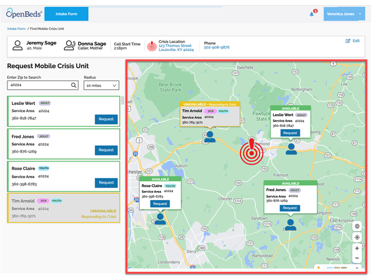Select Rose Claire's map person marker

pyautogui.click(x=160, y=219)
